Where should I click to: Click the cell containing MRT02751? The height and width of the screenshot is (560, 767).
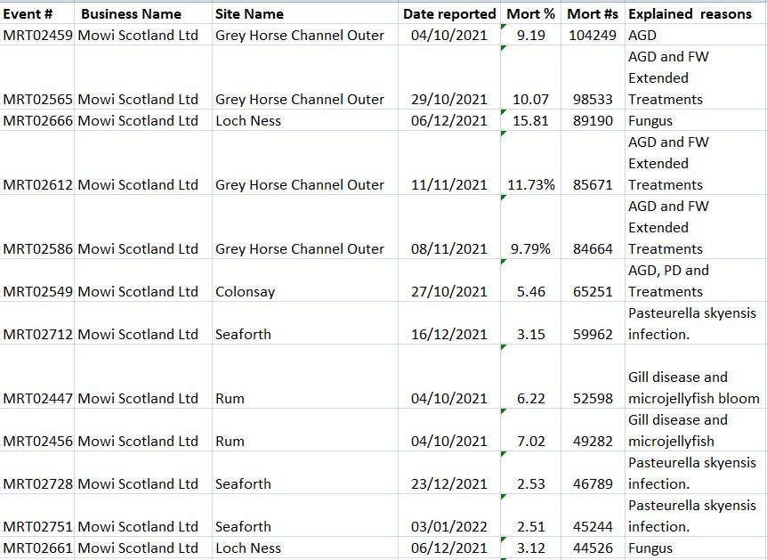coord(36,525)
